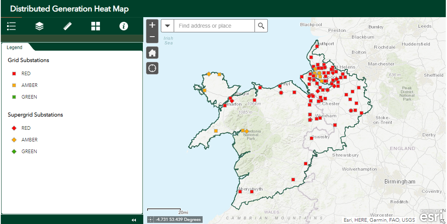Select the Measurement ruler tool
Viewport: 447px width, 224px height.
pos(68,26)
